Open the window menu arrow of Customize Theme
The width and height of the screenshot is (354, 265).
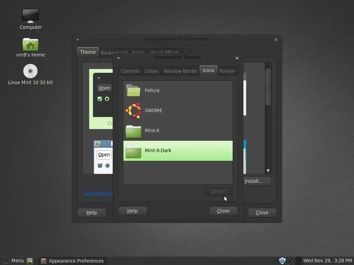(119, 58)
